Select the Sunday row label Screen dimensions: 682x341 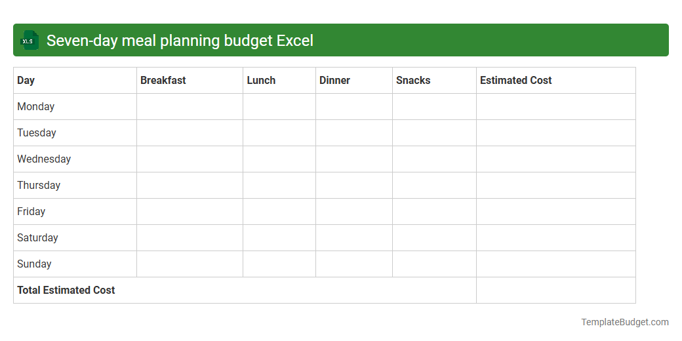click(34, 264)
